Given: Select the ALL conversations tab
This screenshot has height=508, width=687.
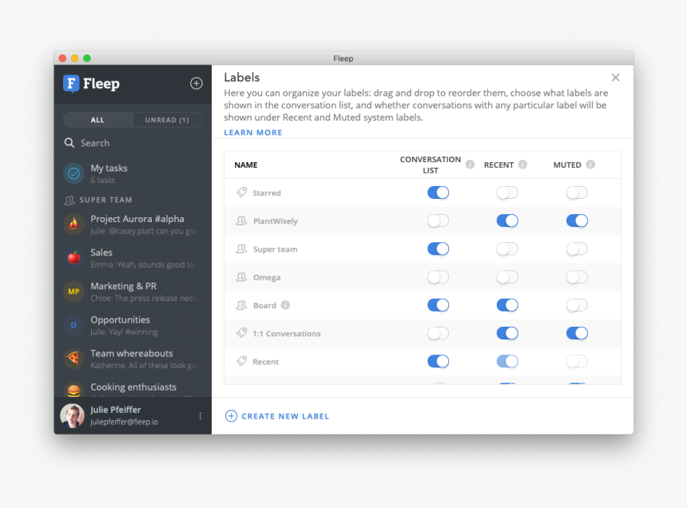Looking at the screenshot, I should pyautogui.click(x=97, y=119).
